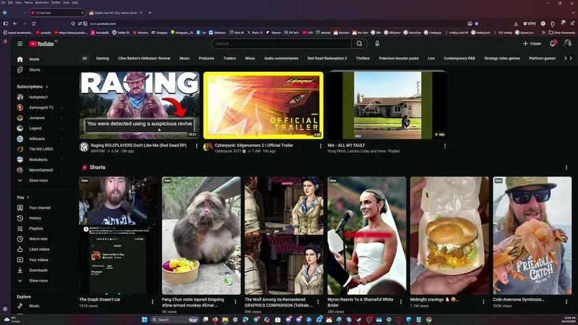Open options menu for Mix - ALL MY FAULT
Screen dimensions: 578x325
(445, 146)
